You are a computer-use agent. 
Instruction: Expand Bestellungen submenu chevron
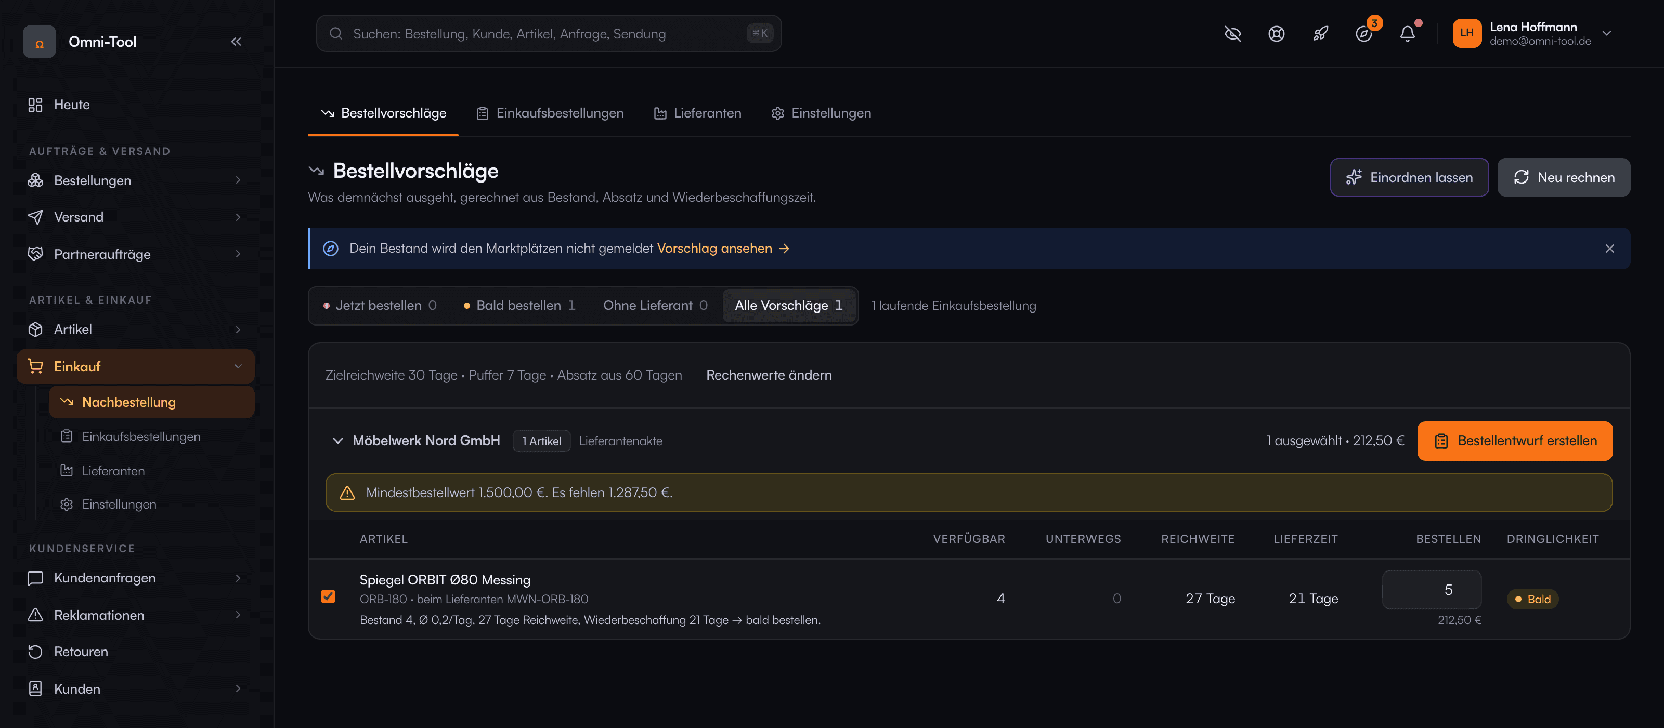(238, 180)
